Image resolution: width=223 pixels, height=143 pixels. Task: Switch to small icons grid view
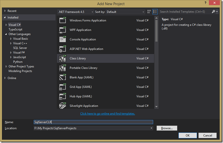point(149,12)
